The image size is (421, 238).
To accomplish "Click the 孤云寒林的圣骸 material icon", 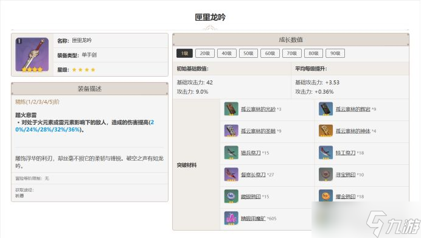I will click(231, 131).
